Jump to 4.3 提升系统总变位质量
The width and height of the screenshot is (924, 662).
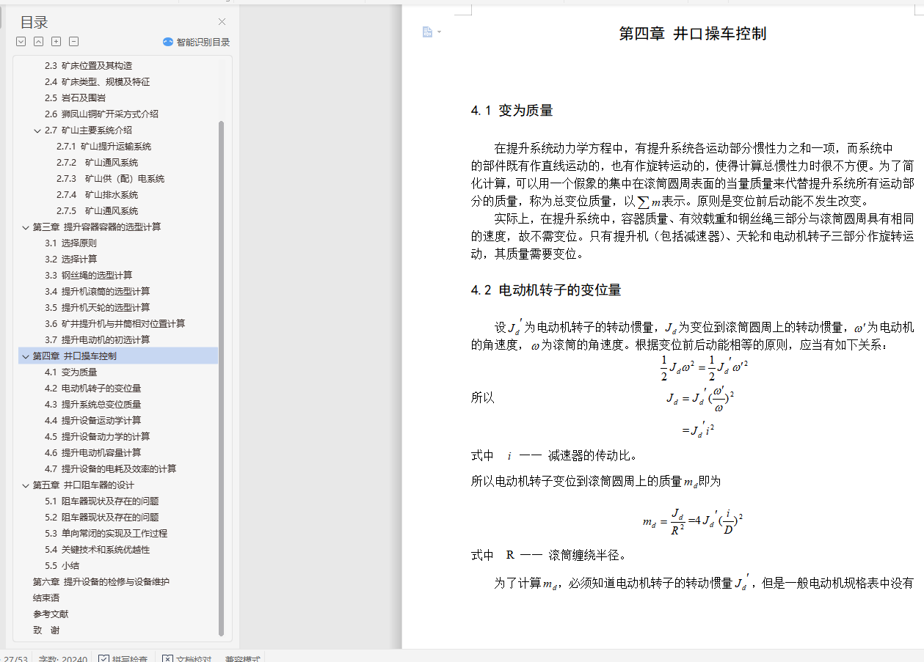click(92, 405)
